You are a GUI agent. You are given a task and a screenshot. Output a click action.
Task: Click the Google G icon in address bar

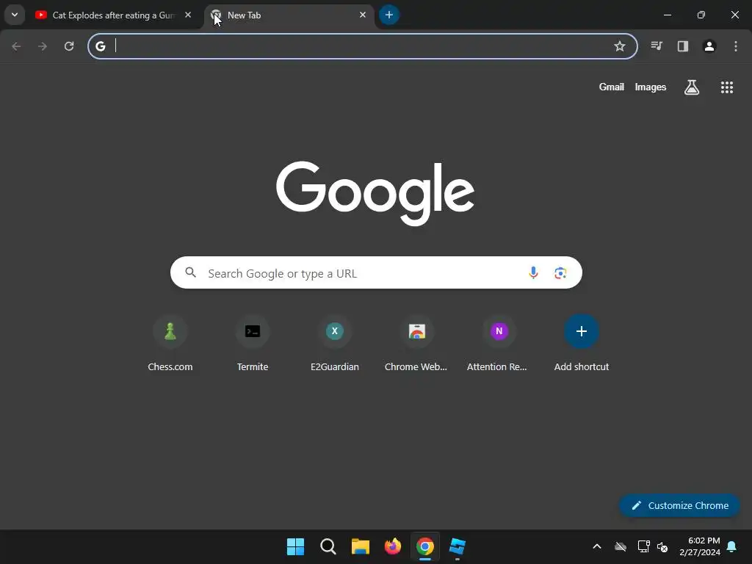(100, 46)
